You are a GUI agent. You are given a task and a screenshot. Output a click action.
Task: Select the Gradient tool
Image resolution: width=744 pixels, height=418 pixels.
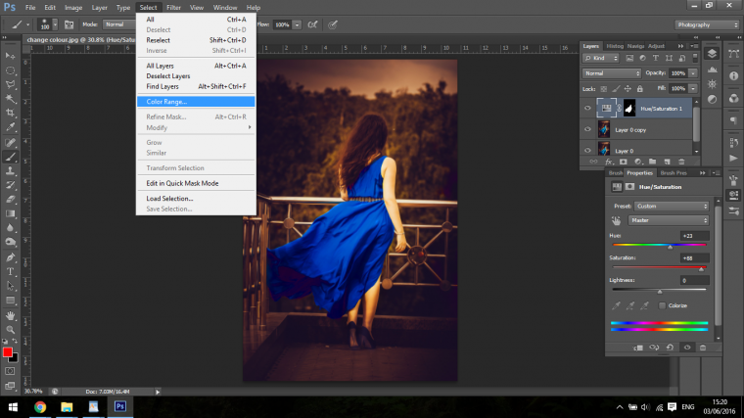point(10,213)
